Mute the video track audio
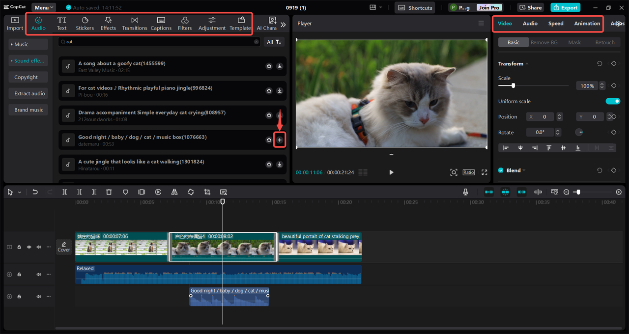 39,247
